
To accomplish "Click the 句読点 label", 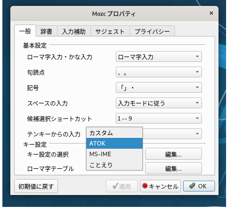I will coord(36,72).
